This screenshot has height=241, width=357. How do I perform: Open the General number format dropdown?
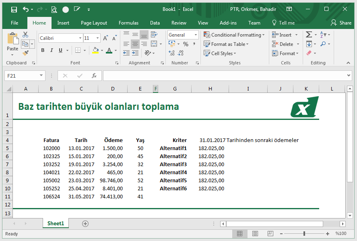[196, 35]
